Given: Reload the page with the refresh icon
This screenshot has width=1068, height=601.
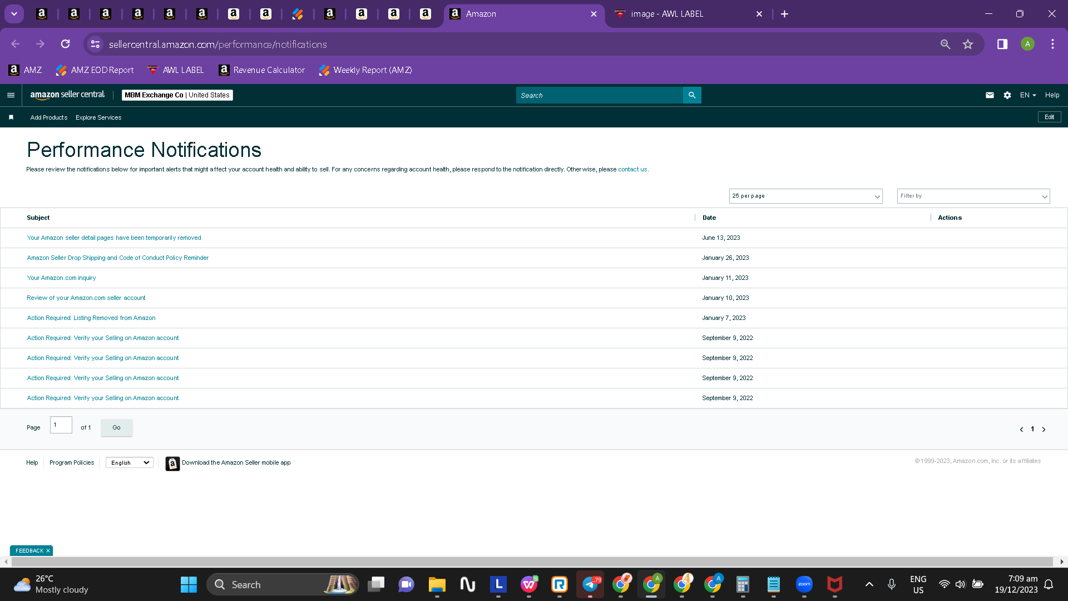Looking at the screenshot, I should pos(66,44).
